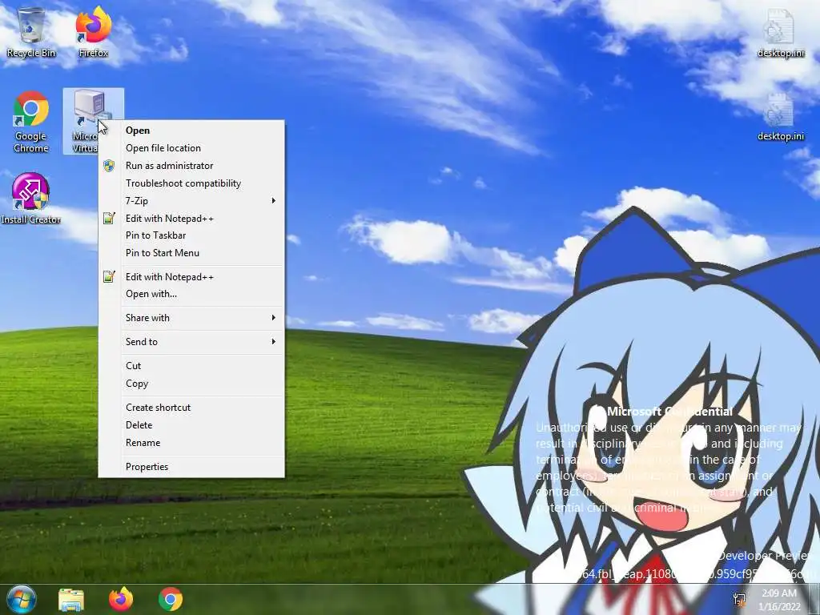Viewport: 820px width, 615px height.
Task: Choose first Edit with Notepad++ entry
Action: (191, 219)
